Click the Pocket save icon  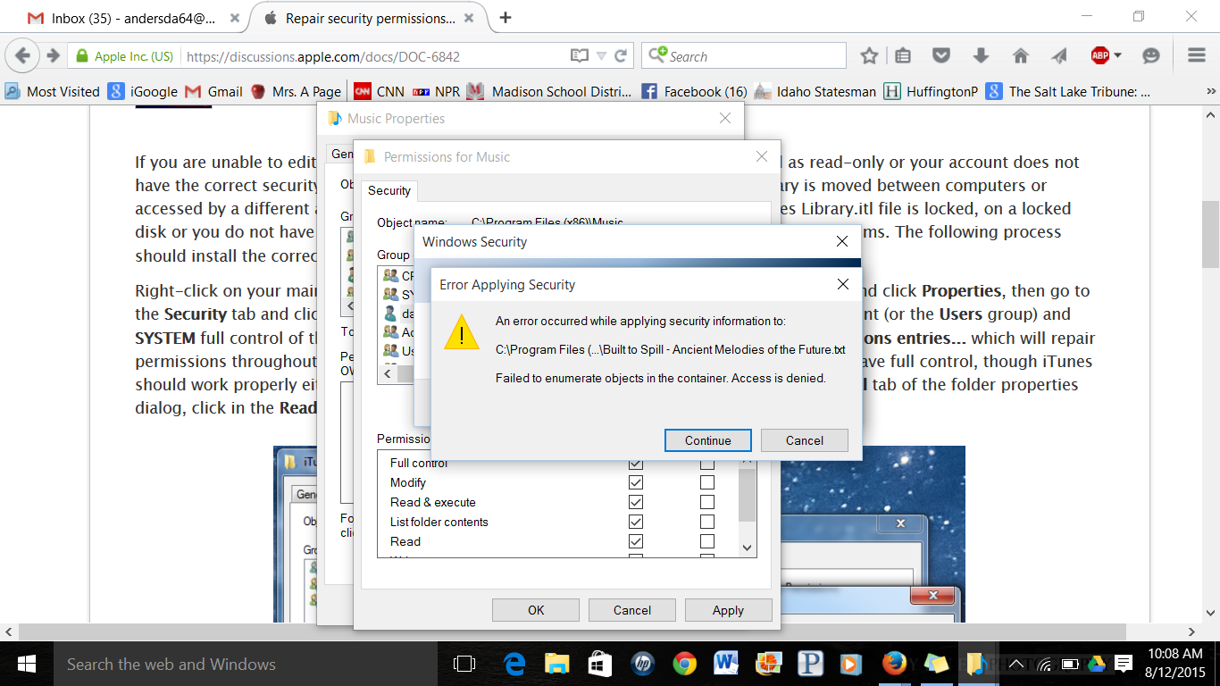[x=941, y=55]
